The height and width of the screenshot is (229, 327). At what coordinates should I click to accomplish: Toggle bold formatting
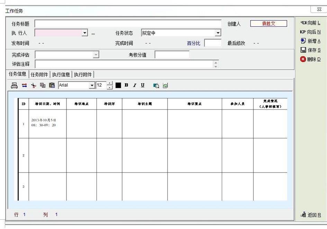[126, 85]
